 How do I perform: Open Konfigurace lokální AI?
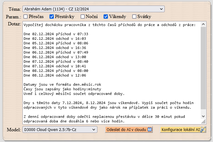point(183,129)
